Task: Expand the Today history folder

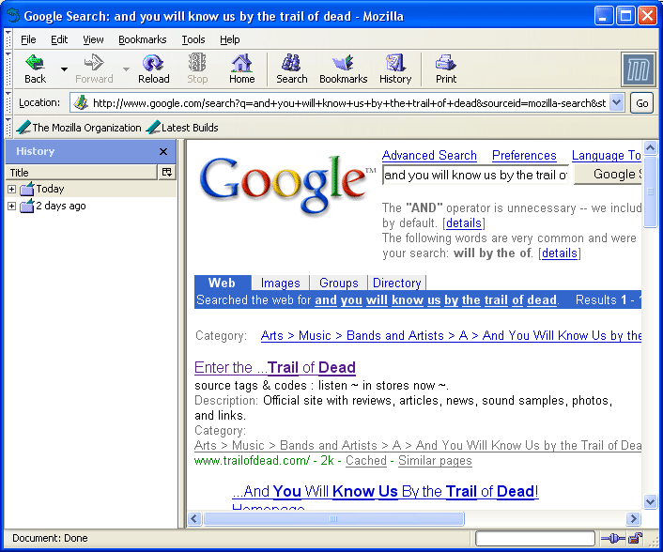Action: 12,189
